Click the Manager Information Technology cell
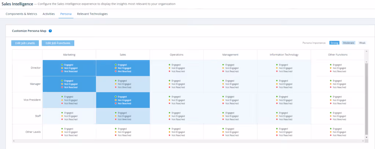This screenshot has width=375, height=149. pyautogui.click(x=284, y=84)
